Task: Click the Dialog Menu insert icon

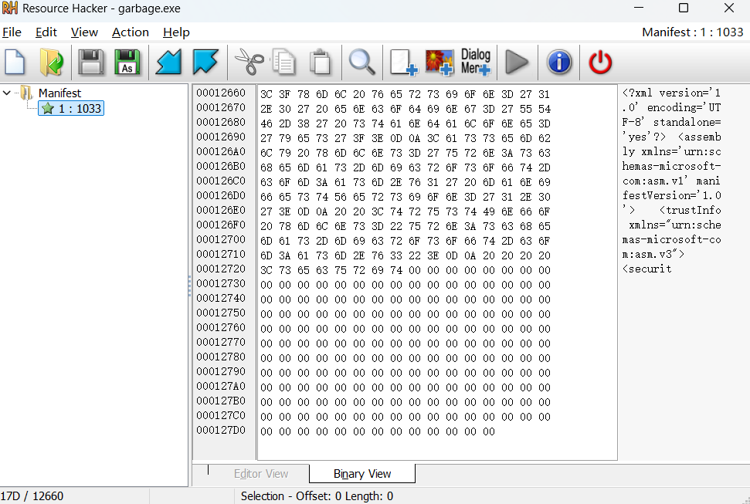Action: (476, 63)
